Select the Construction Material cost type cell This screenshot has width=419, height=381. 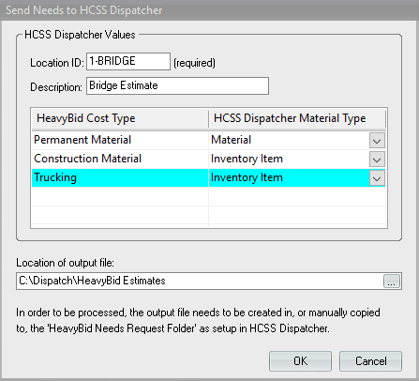pos(120,159)
